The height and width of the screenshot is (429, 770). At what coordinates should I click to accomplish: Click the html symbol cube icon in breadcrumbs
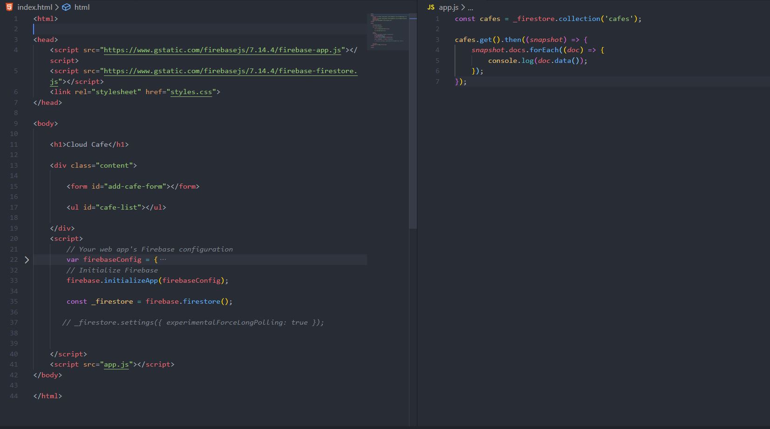click(x=66, y=7)
